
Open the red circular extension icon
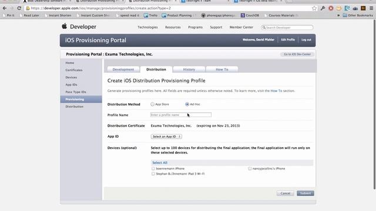coord(331,8)
